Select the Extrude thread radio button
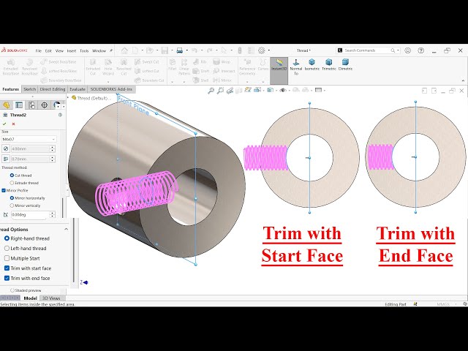 (x=12, y=183)
